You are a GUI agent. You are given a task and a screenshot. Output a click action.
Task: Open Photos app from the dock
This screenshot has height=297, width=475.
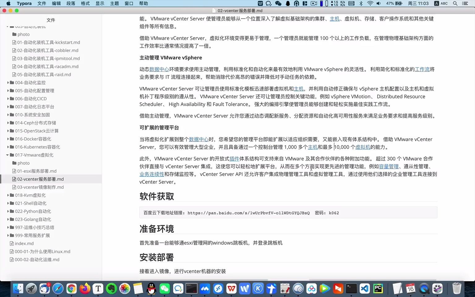125,289
